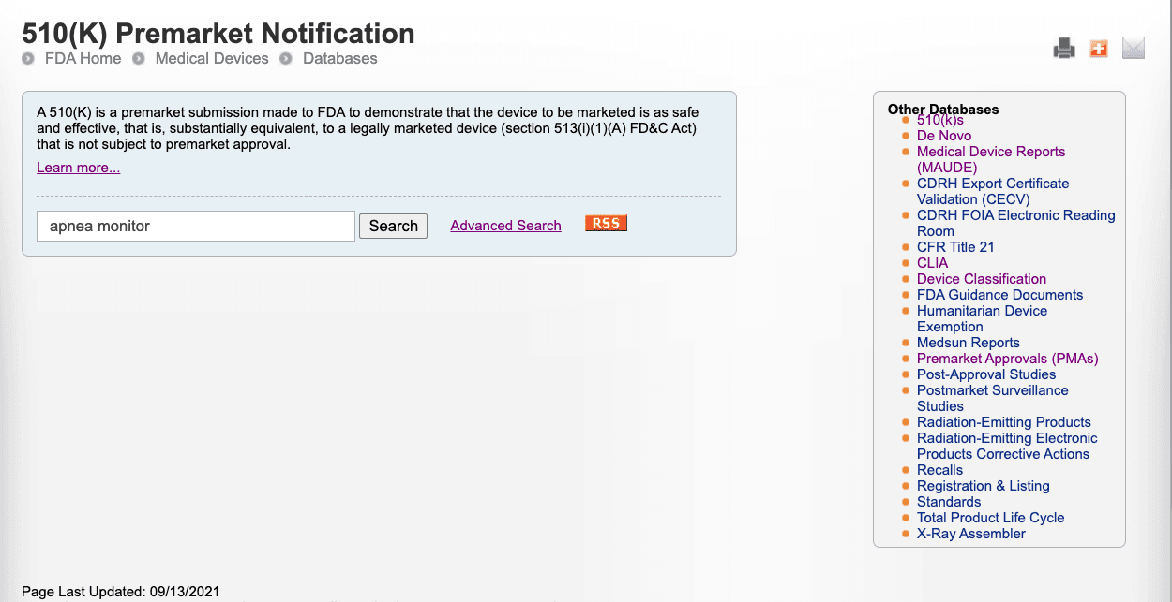Click the printer icon
The height and width of the screenshot is (602, 1172).
pos(1064,49)
